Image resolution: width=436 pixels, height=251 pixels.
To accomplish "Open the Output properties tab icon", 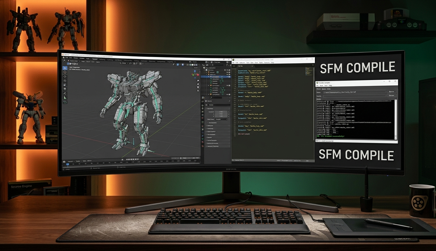I will [x=203, y=109].
